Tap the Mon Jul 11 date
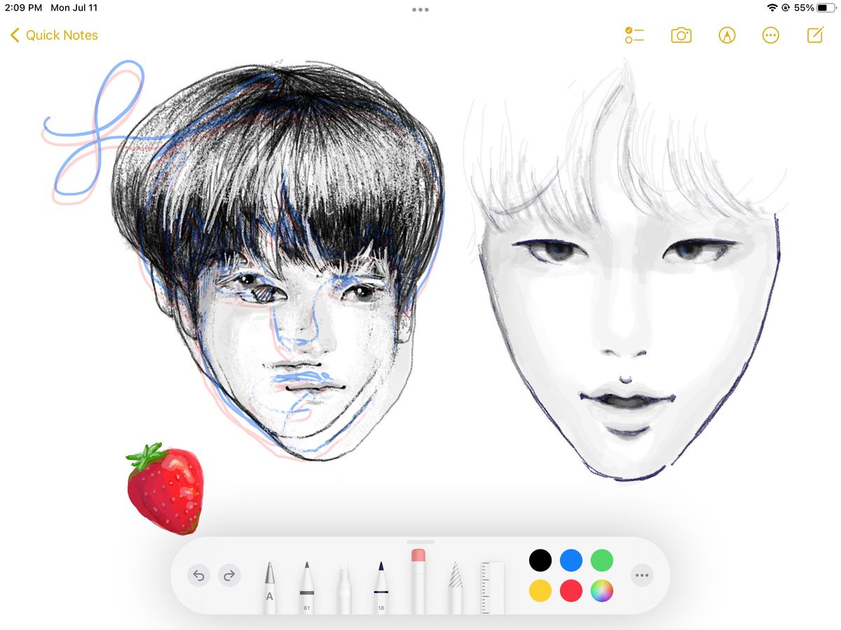Screen dimensions: 841x630 click(x=74, y=8)
